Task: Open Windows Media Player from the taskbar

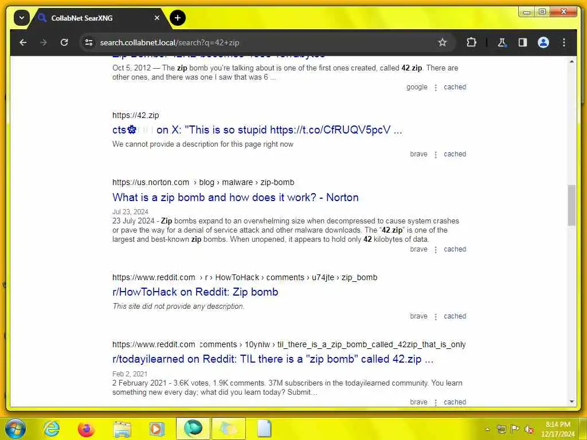Action: click(156, 429)
